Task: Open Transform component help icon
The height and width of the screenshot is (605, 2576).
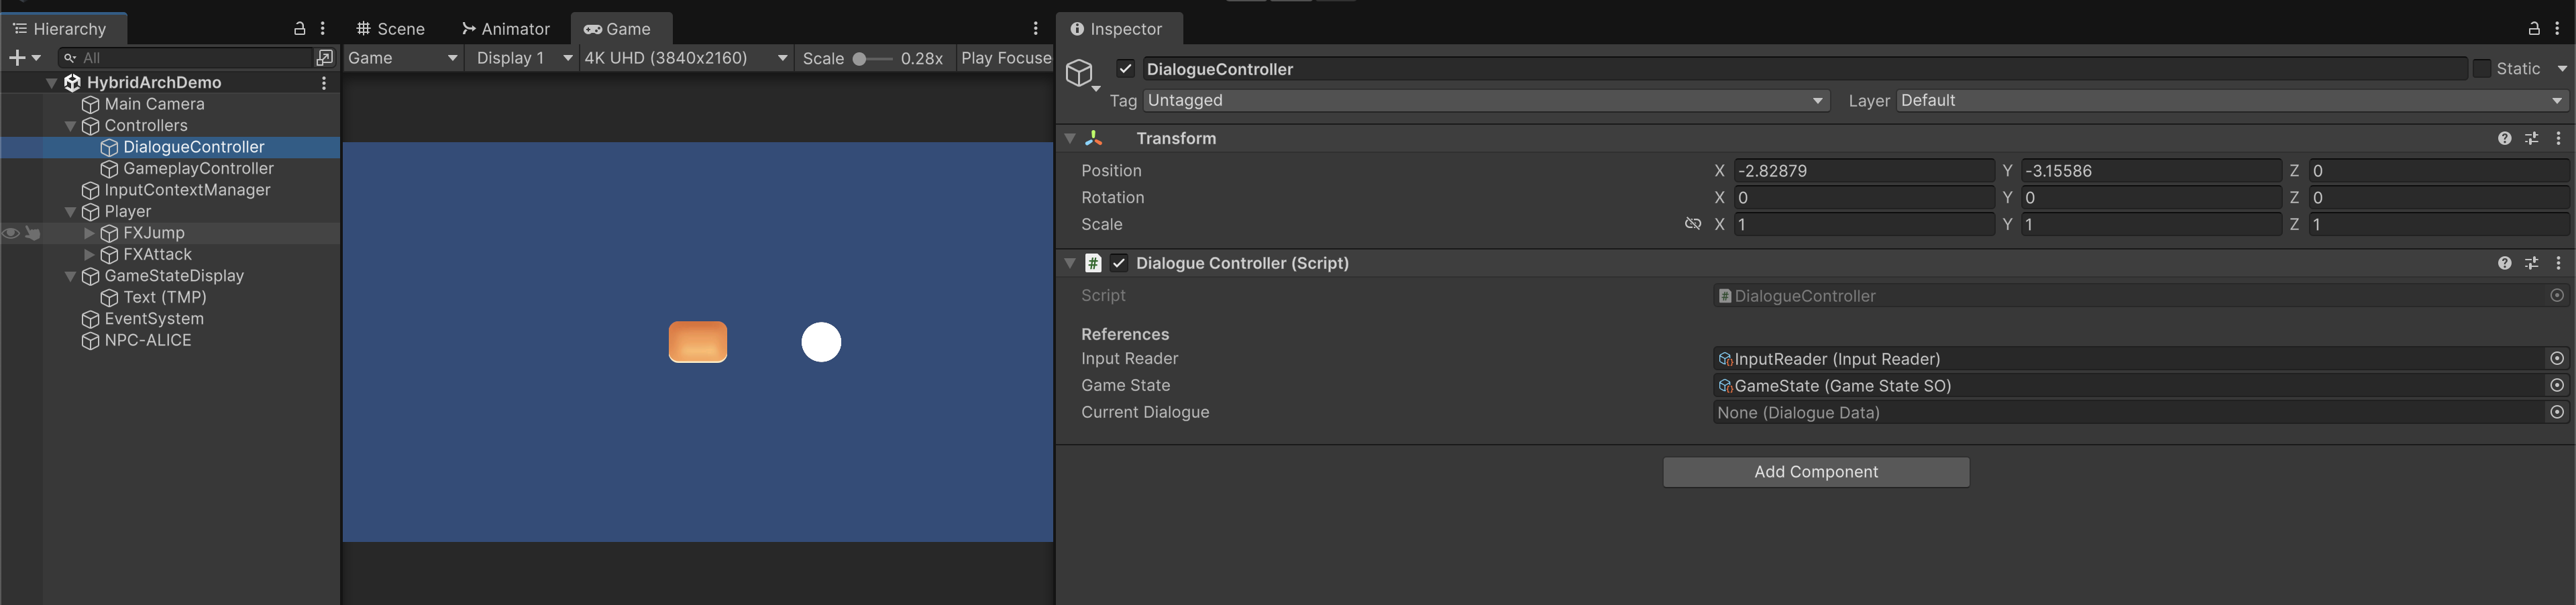Action: 2504,139
